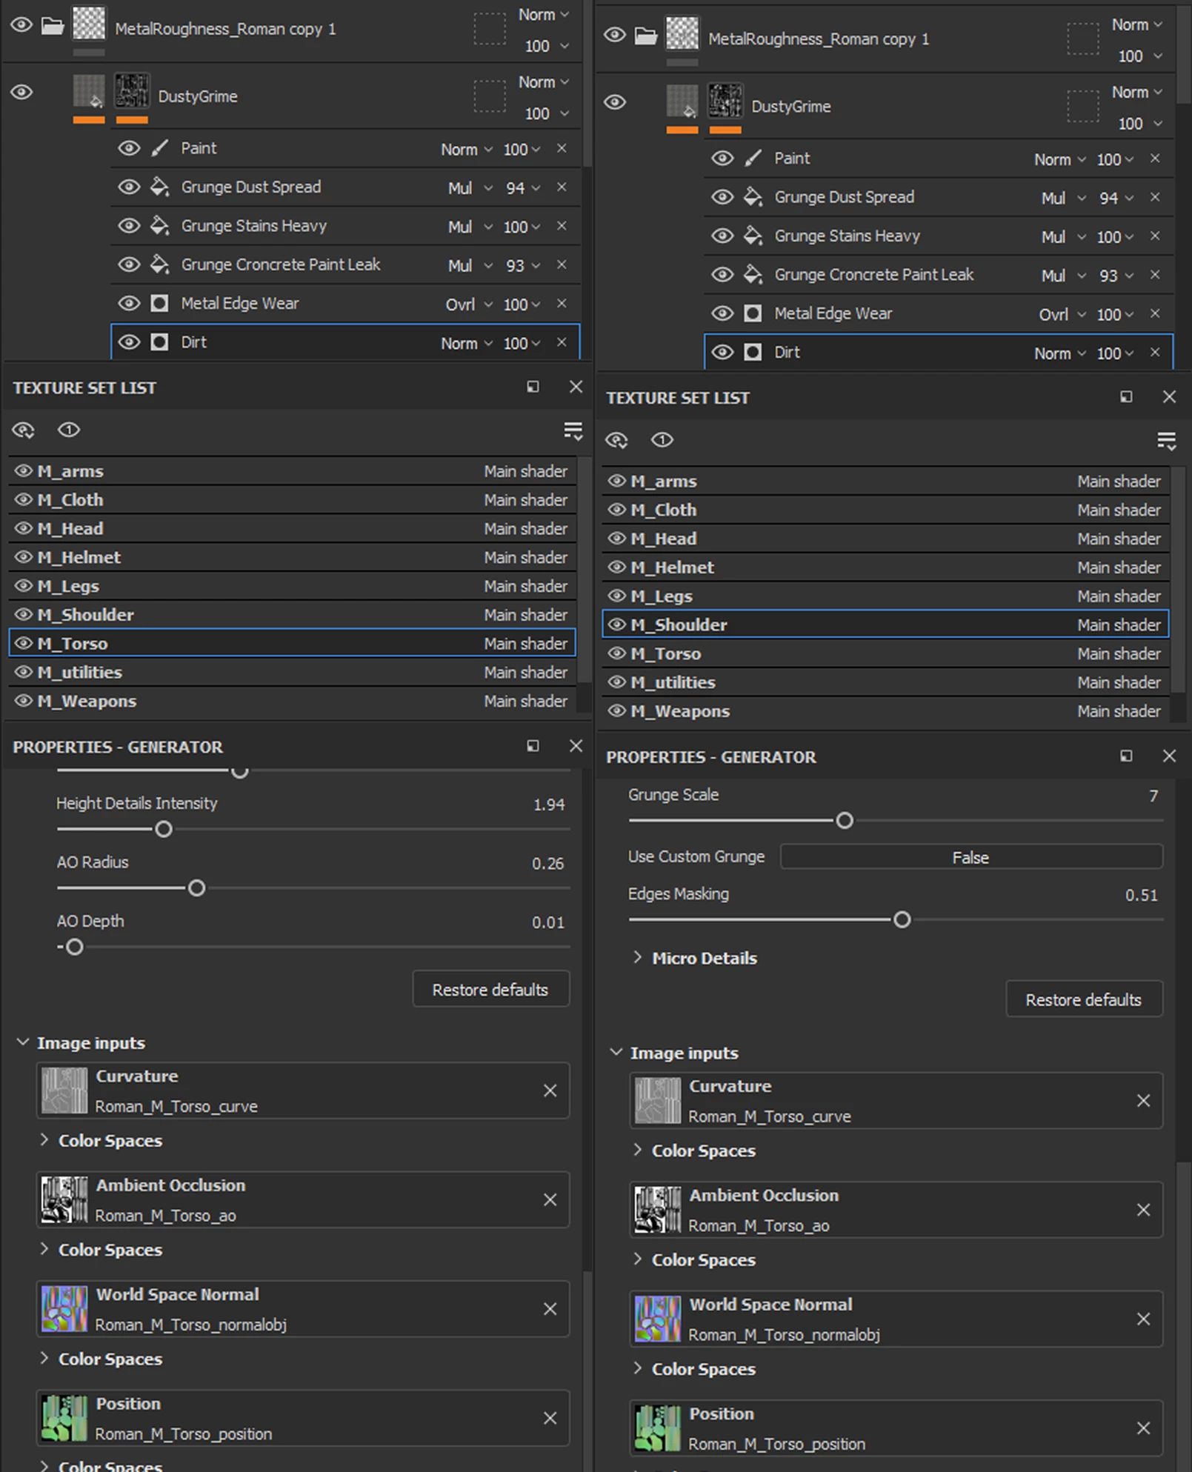Select M_utilities in left texture set list
Screen dimensions: 1192x1472
(292, 672)
